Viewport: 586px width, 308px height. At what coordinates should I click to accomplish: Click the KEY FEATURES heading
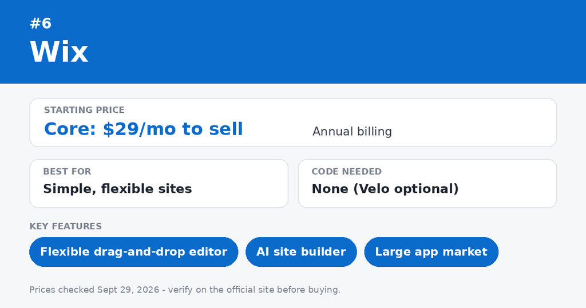point(65,226)
